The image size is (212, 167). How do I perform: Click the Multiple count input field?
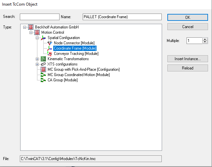tap(194, 41)
